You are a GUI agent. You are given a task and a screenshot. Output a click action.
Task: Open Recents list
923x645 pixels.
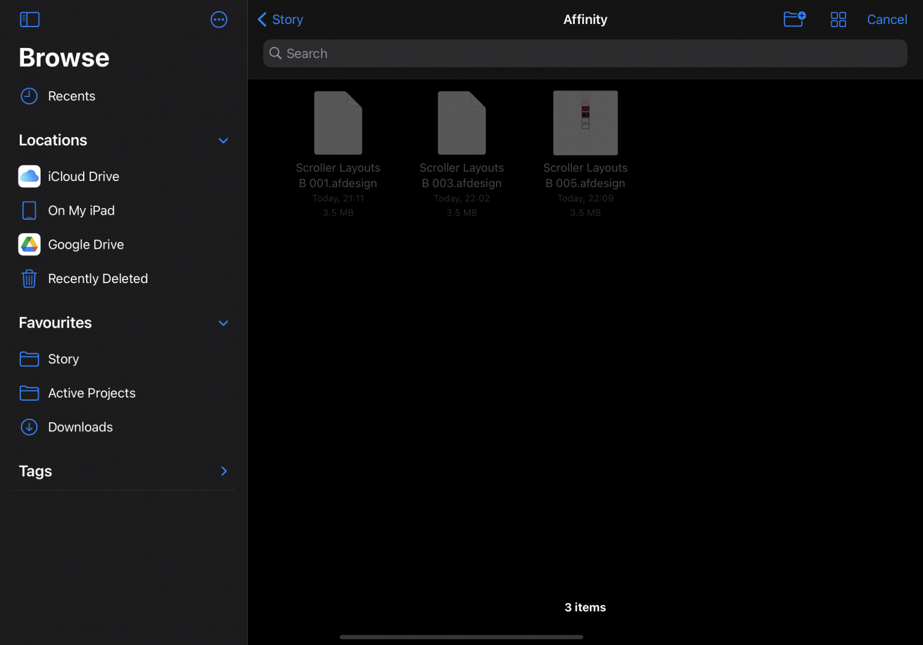(71, 97)
